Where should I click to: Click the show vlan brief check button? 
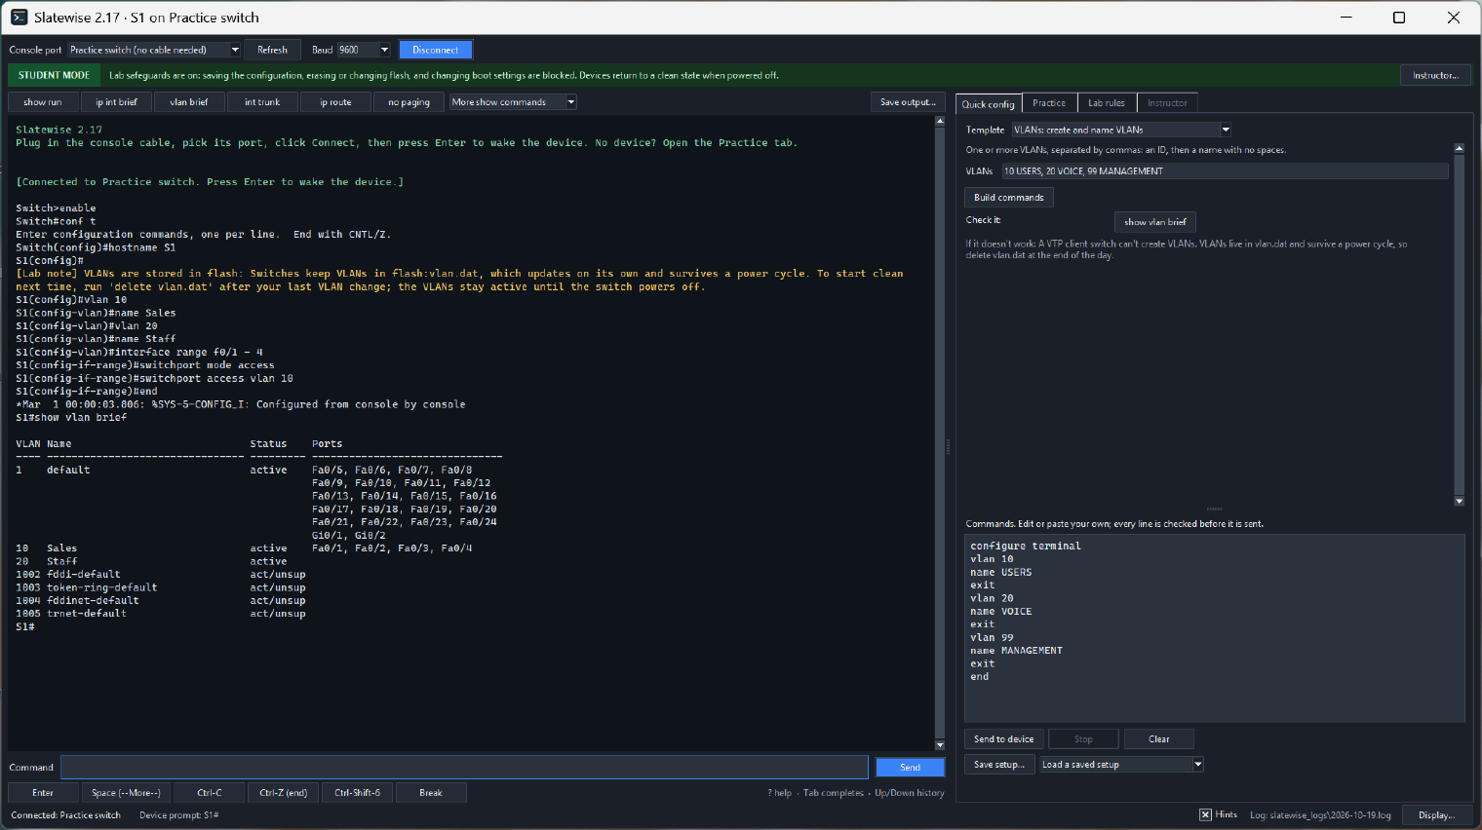[1155, 222]
